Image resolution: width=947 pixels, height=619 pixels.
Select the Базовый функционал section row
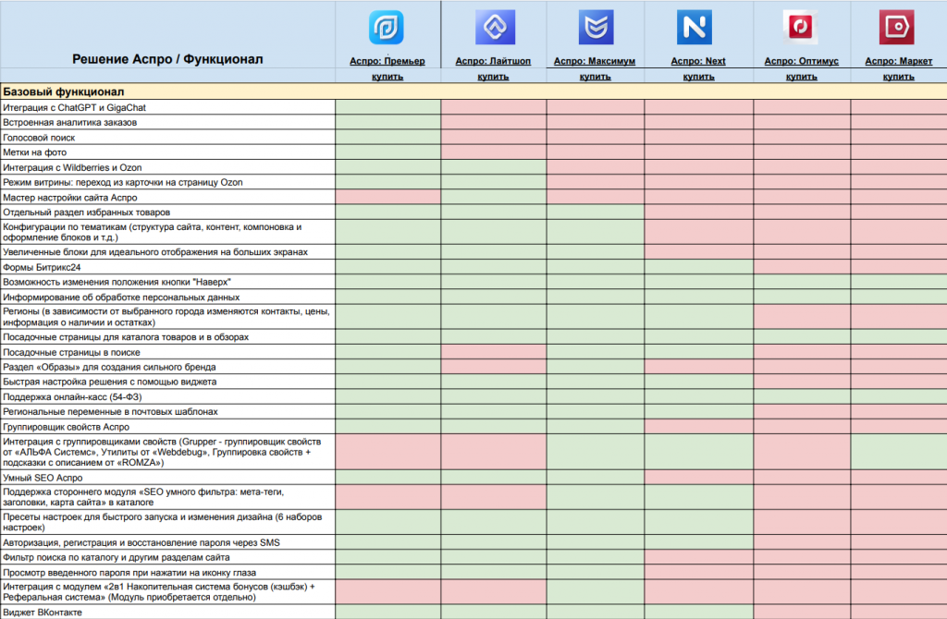pos(473,91)
